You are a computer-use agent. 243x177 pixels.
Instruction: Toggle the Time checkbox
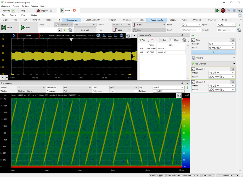(193, 40)
